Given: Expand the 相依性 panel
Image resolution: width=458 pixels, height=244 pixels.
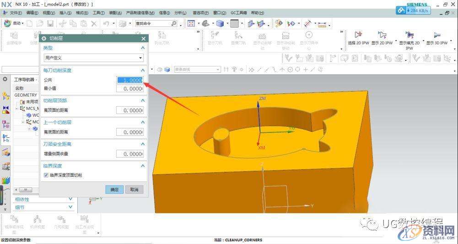Looking at the screenshot, I should [x=70, y=199].
